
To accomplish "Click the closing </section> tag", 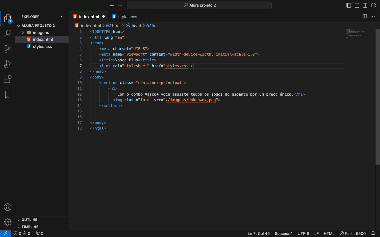I will coord(111,106).
